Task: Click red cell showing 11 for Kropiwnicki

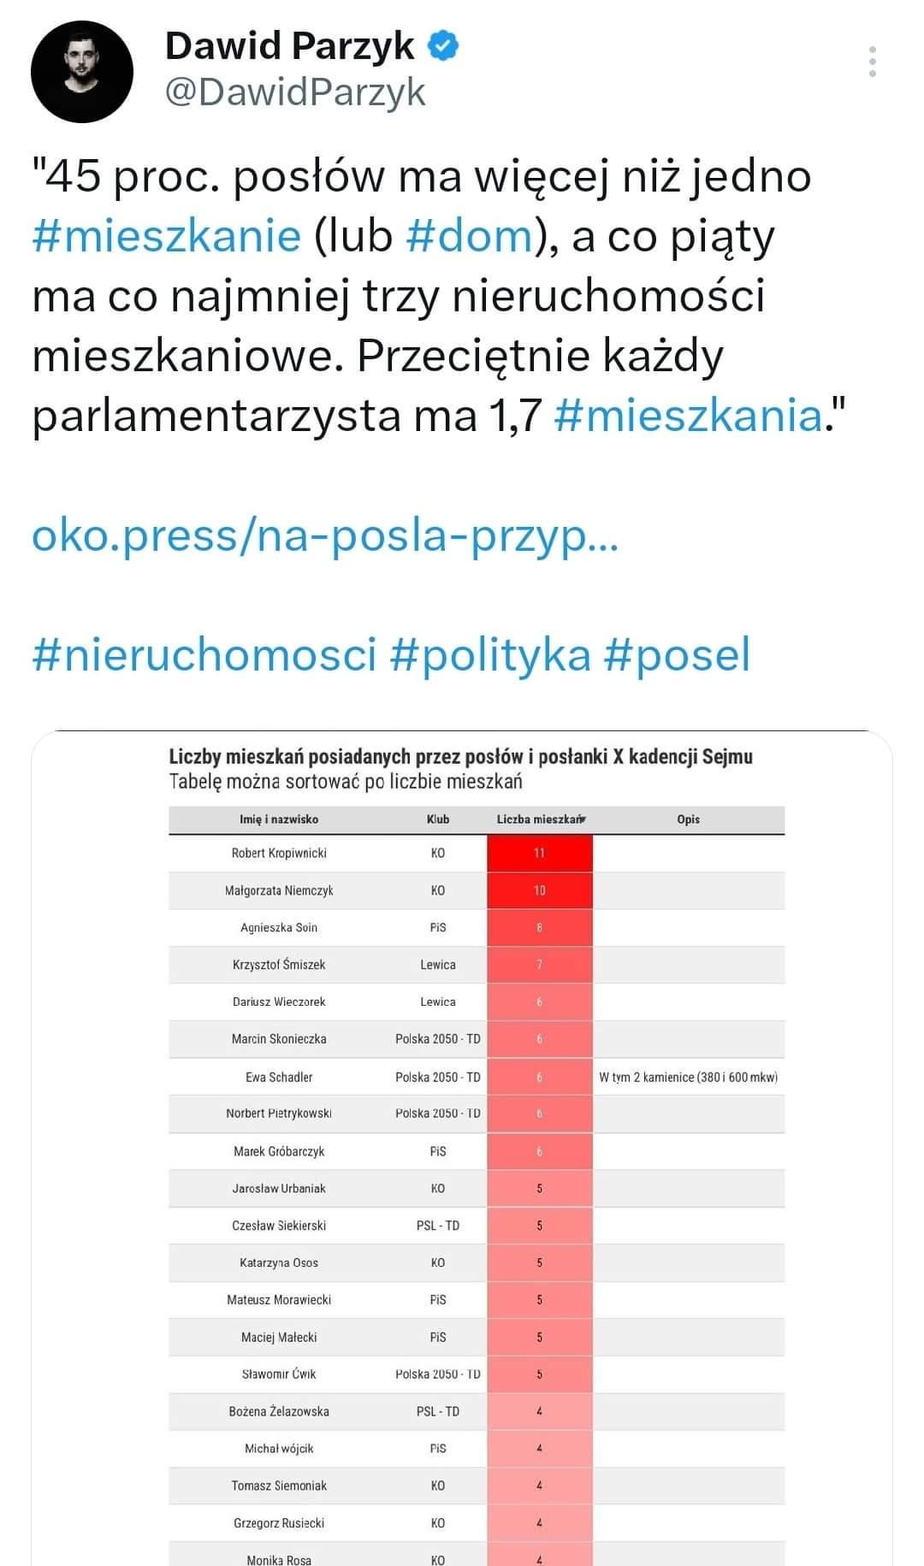Action: coord(539,854)
